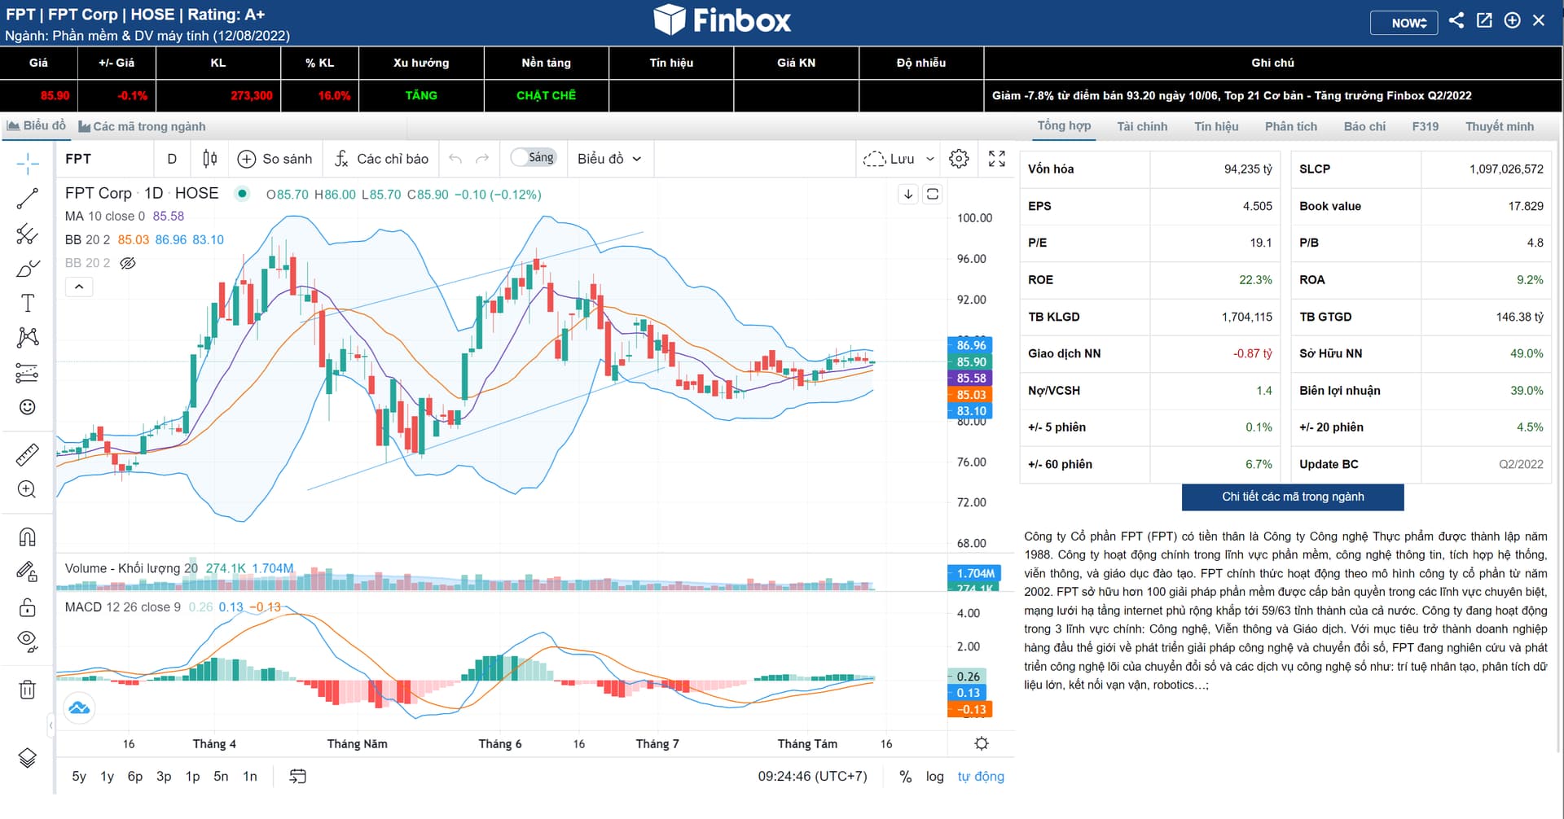1564x819 pixels.
Task: Click the rounded-square button above price scale
Action: click(933, 194)
